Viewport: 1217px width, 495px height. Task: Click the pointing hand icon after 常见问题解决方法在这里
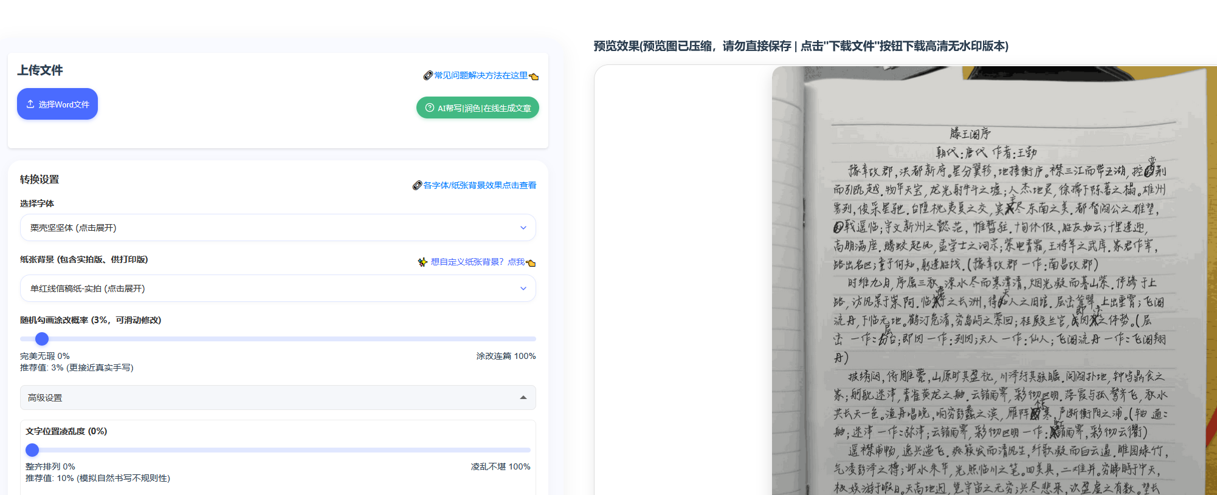534,76
